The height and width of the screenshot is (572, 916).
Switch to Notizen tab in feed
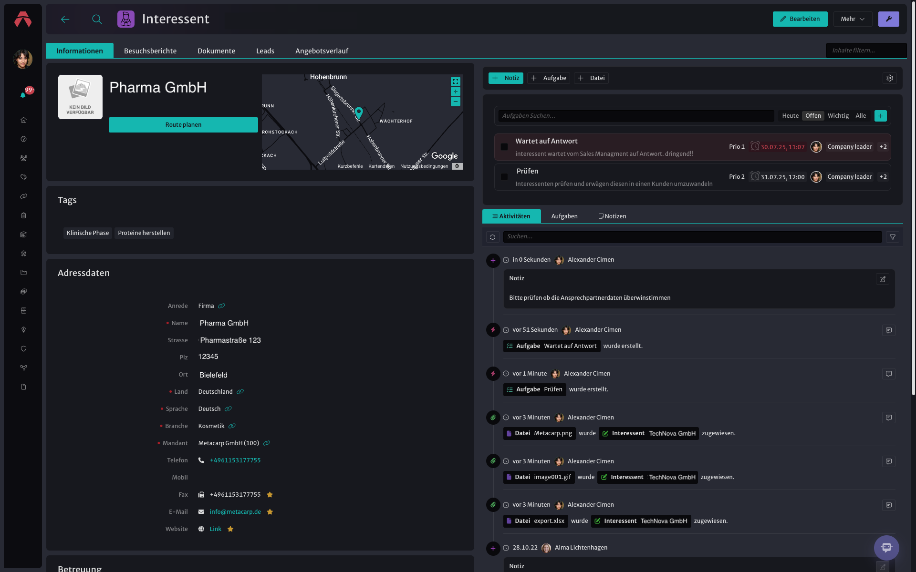tap(612, 216)
